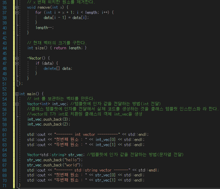The image size is (220, 189).
Task: Click line number 53 in the gutter
Action: [x=5, y=94]
